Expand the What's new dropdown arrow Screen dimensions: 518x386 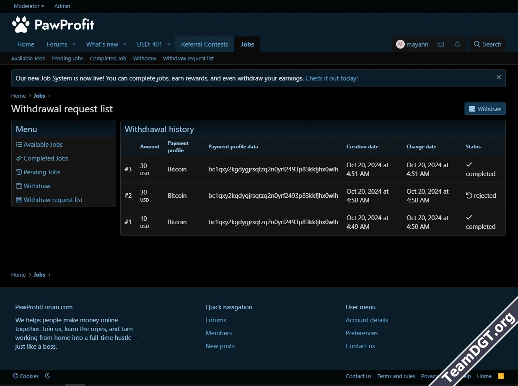pos(124,44)
